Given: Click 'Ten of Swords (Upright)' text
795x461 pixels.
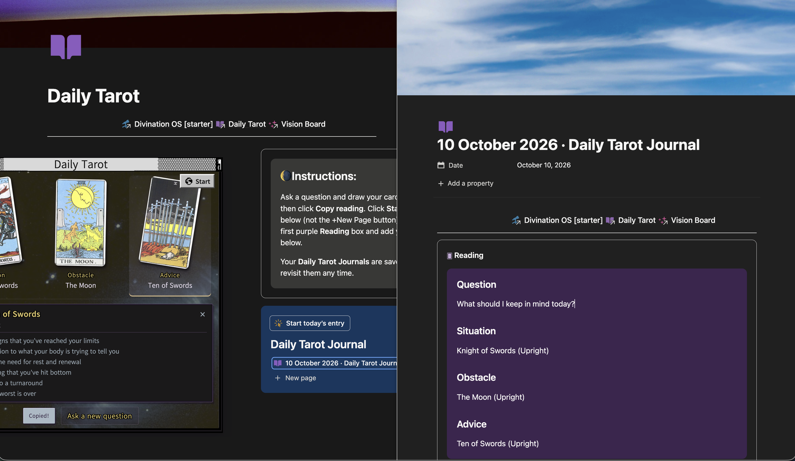Looking at the screenshot, I should coord(498,443).
